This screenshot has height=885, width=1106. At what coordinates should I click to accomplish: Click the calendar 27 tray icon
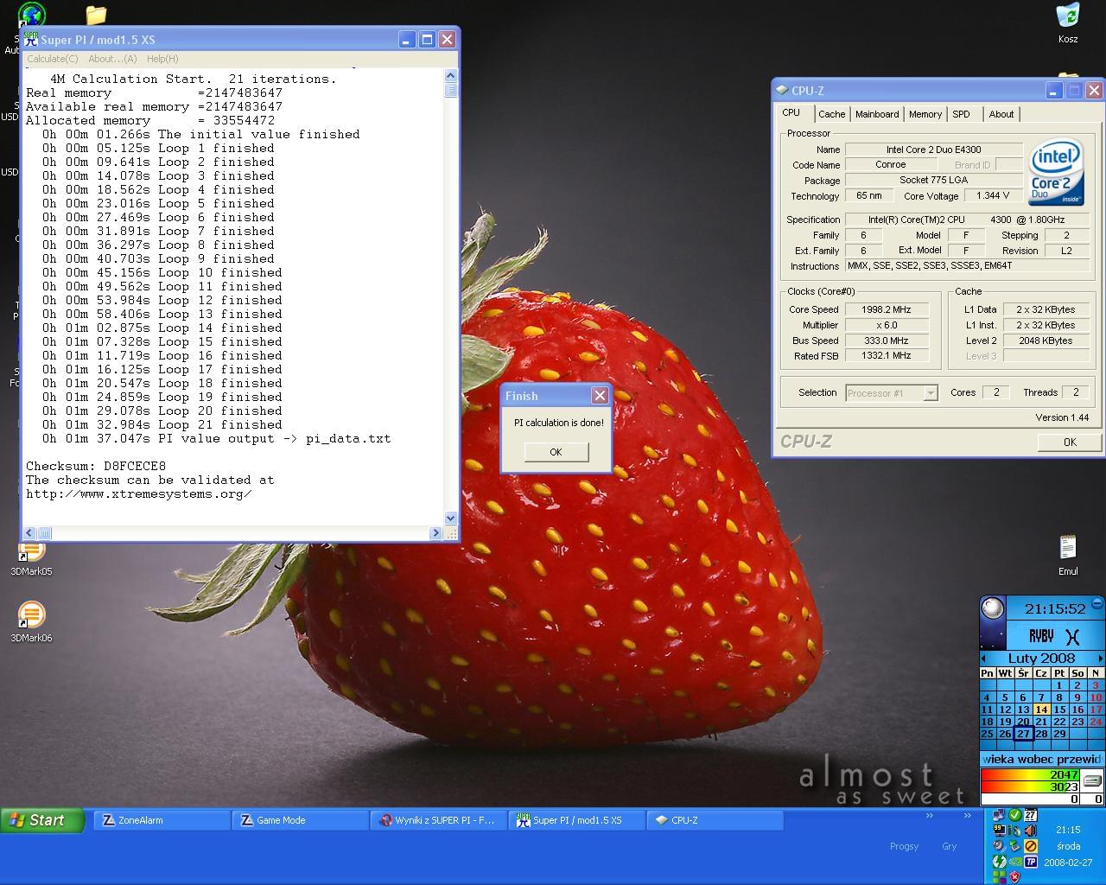click(1031, 814)
